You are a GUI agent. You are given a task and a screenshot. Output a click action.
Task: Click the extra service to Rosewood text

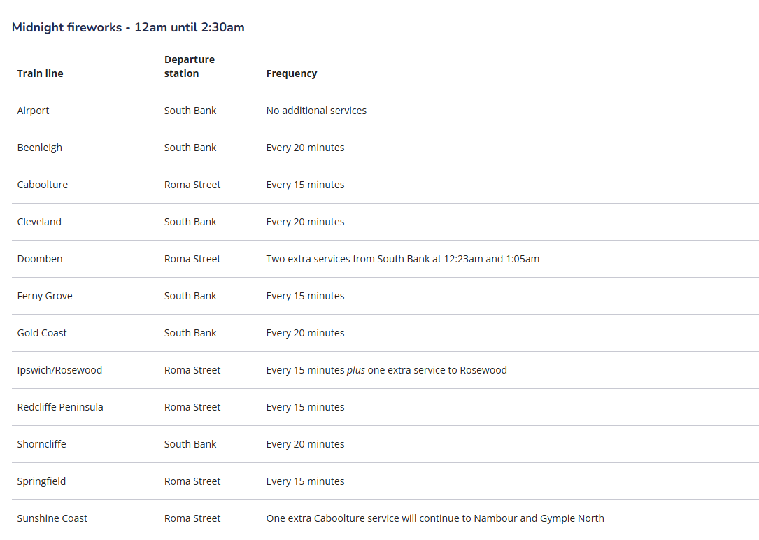(x=437, y=370)
